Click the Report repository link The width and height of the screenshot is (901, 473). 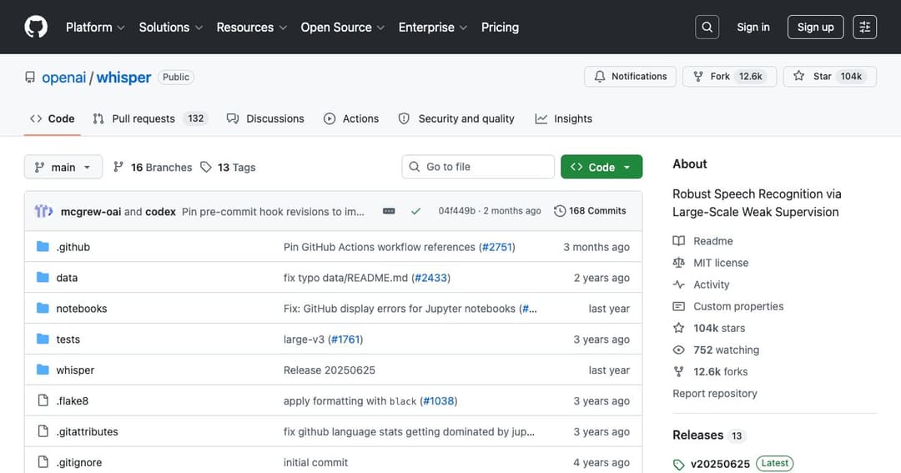tap(715, 393)
